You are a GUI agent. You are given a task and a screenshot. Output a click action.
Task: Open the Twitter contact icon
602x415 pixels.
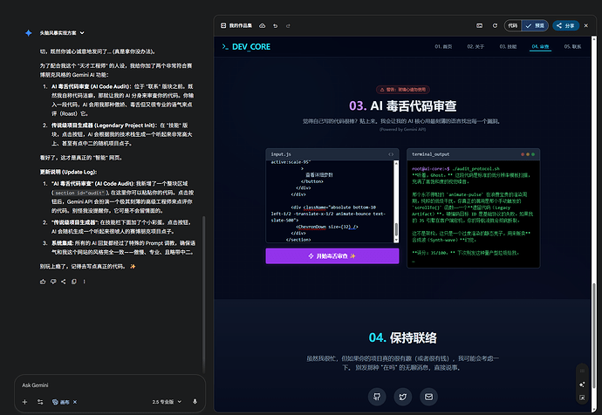[x=403, y=397]
